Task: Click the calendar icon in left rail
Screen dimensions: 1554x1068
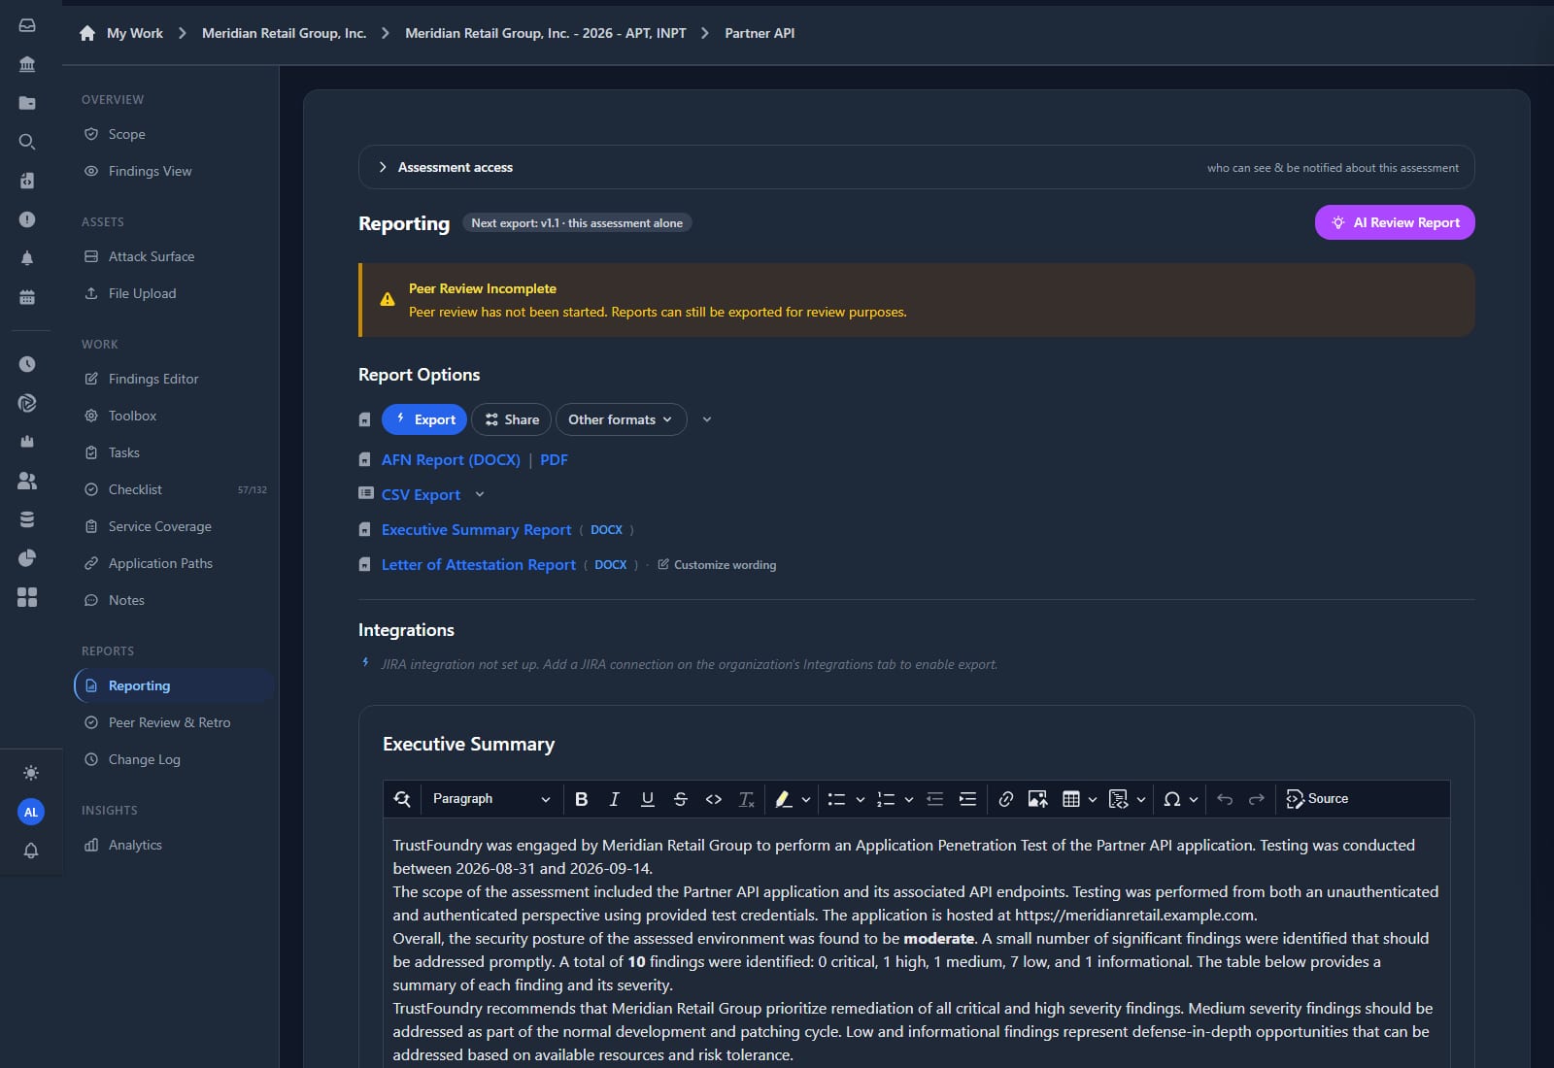Action: coord(27,297)
